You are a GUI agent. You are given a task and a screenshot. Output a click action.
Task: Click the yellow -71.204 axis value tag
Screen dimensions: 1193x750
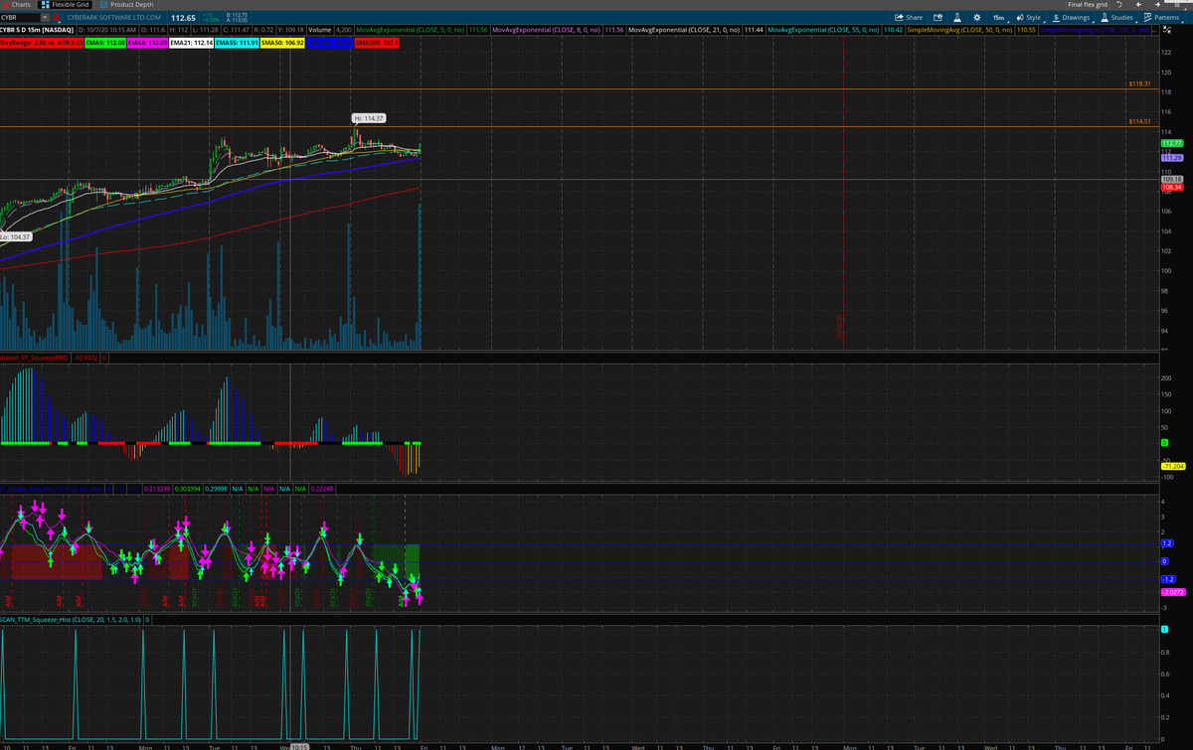tap(1171, 465)
